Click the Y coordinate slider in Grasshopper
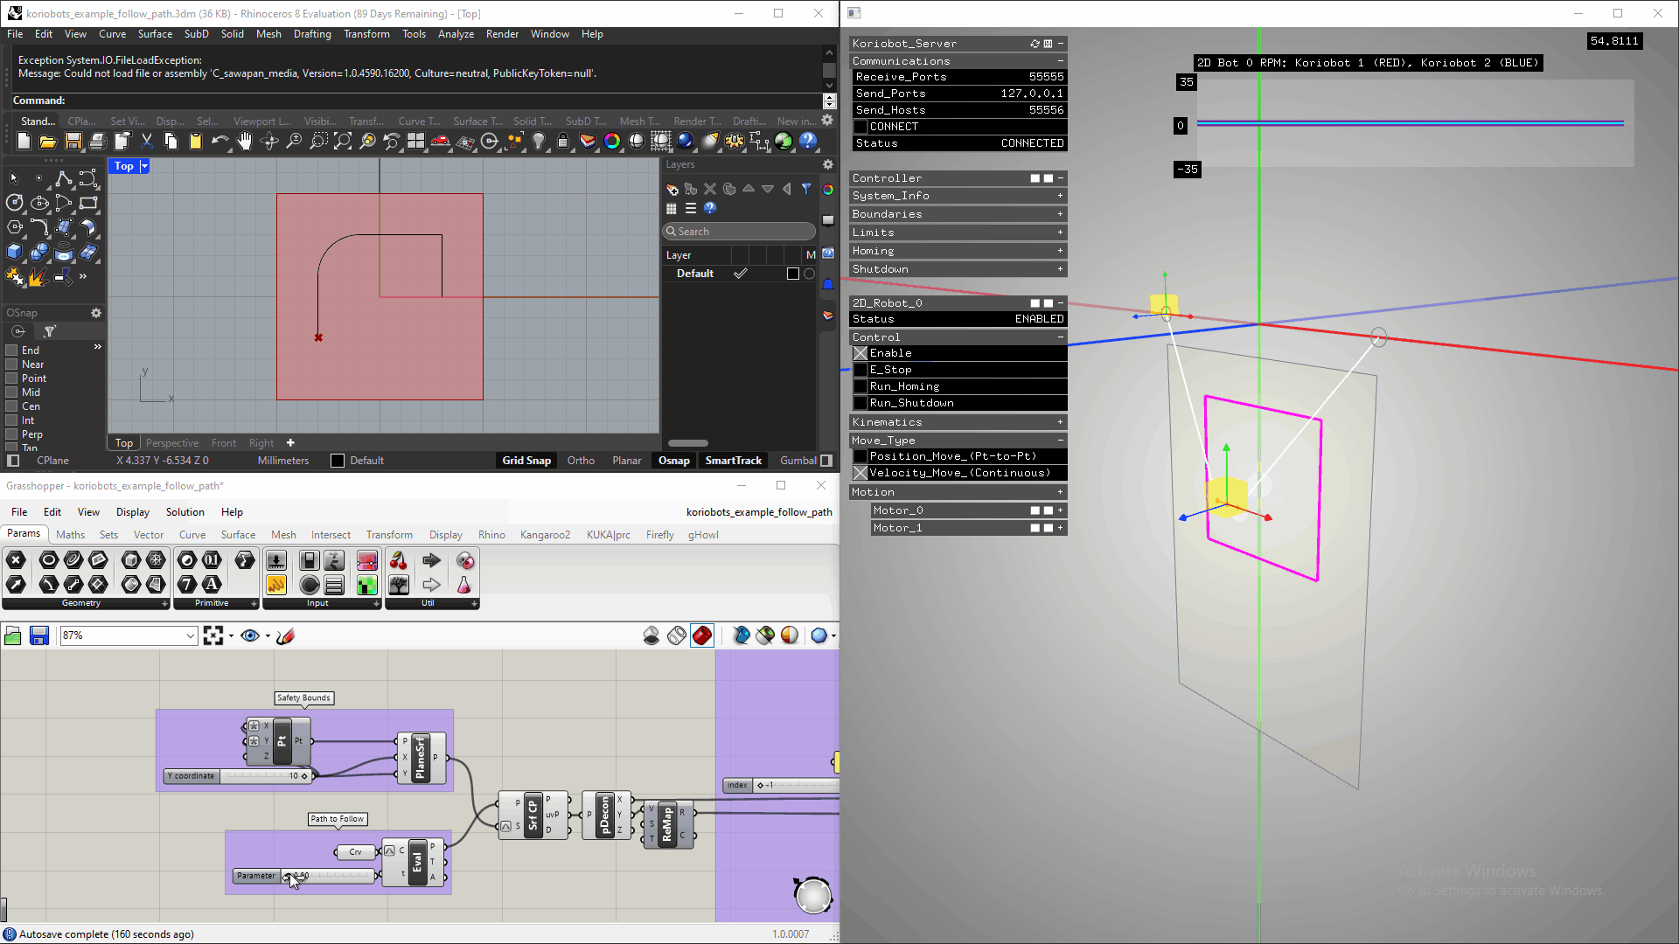 tap(238, 776)
